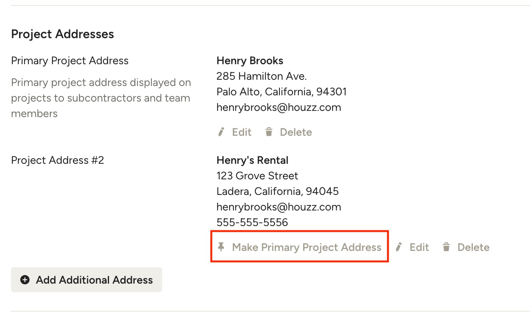Click the pencil icon for Henry's Rental address

click(398, 247)
